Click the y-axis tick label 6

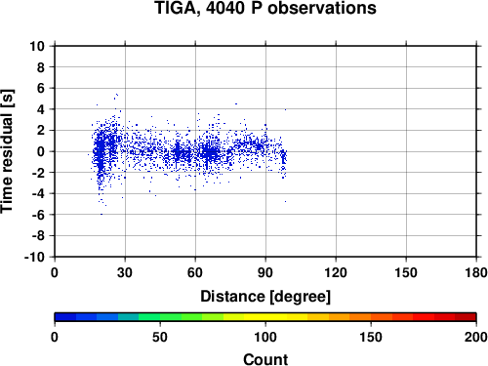[x=41, y=88]
